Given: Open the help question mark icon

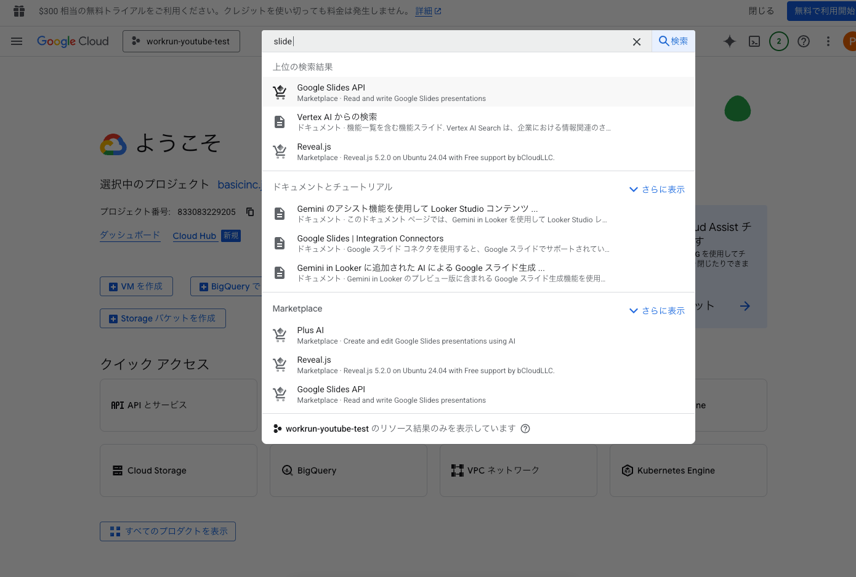Looking at the screenshot, I should pos(804,41).
